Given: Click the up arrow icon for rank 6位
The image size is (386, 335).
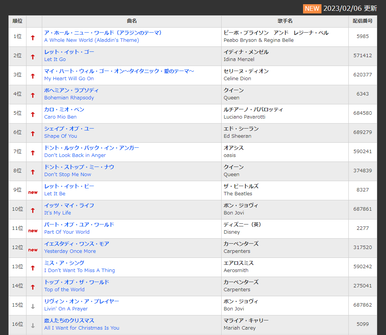Looking at the screenshot, I should [33, 134].
